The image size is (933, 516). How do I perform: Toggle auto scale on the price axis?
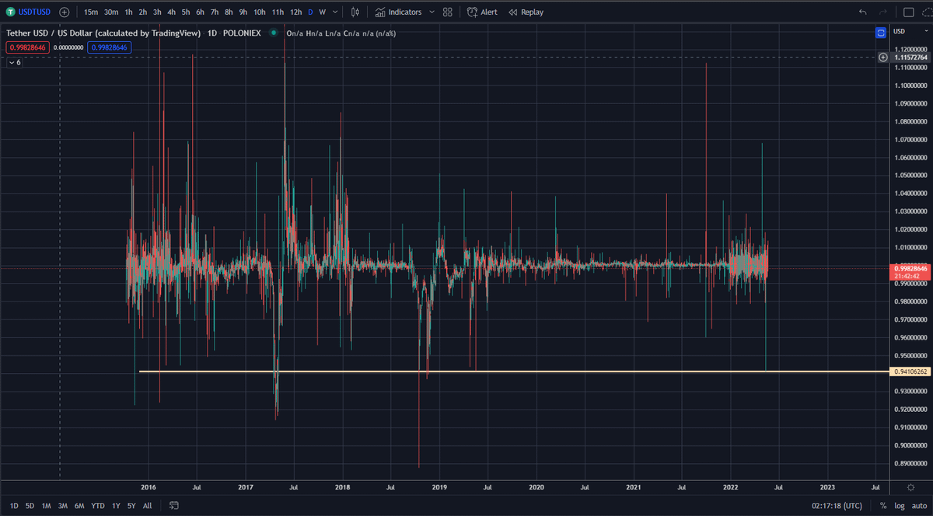point(919,506)
